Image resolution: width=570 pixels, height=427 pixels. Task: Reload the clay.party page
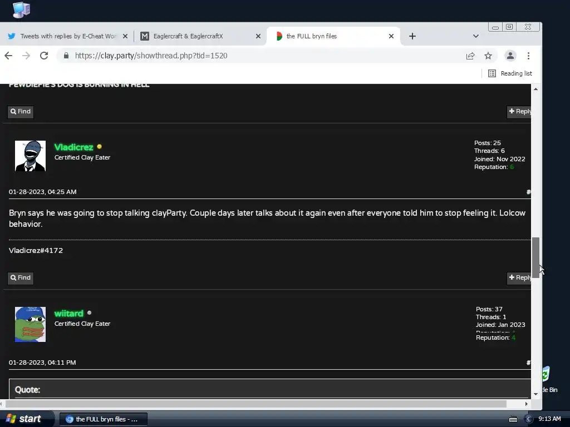coord(44,56)
